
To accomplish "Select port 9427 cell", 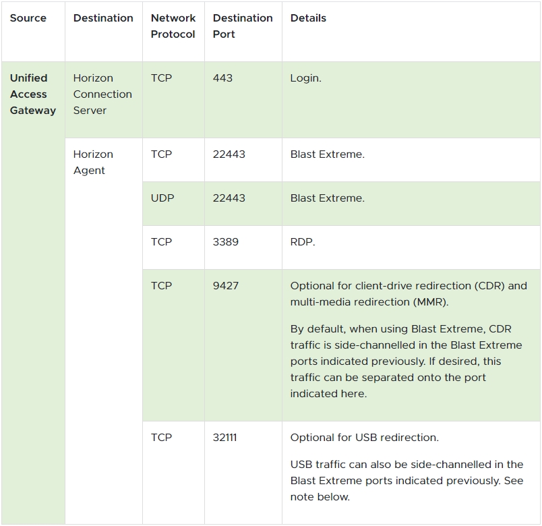I will (226, 286).
